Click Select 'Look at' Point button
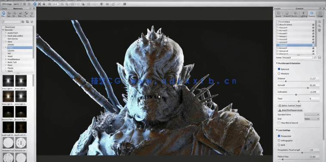326x162 pixels. click(289, 106)
